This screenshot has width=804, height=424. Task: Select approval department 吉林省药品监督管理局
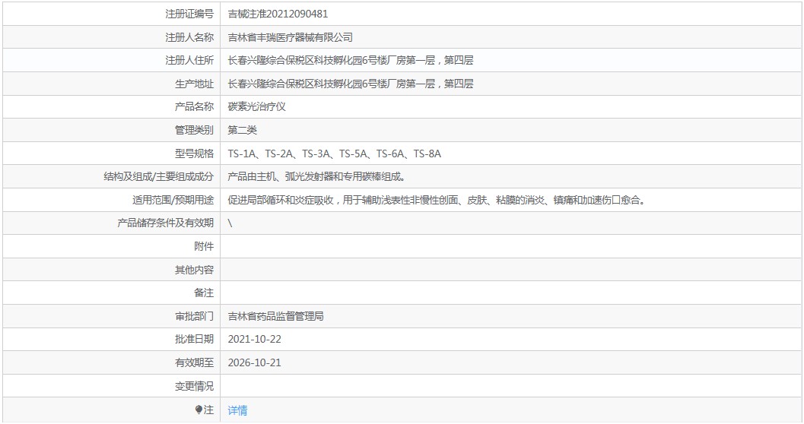tap(275, 316)
